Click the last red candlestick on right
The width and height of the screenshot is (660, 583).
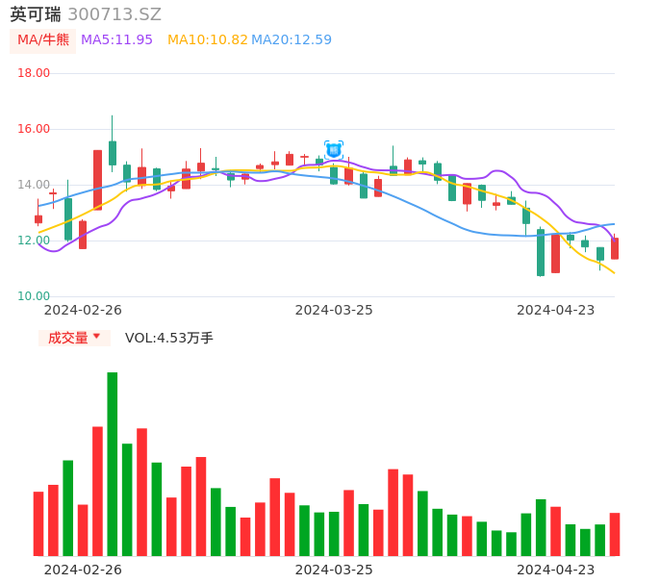tap(615, 248)
